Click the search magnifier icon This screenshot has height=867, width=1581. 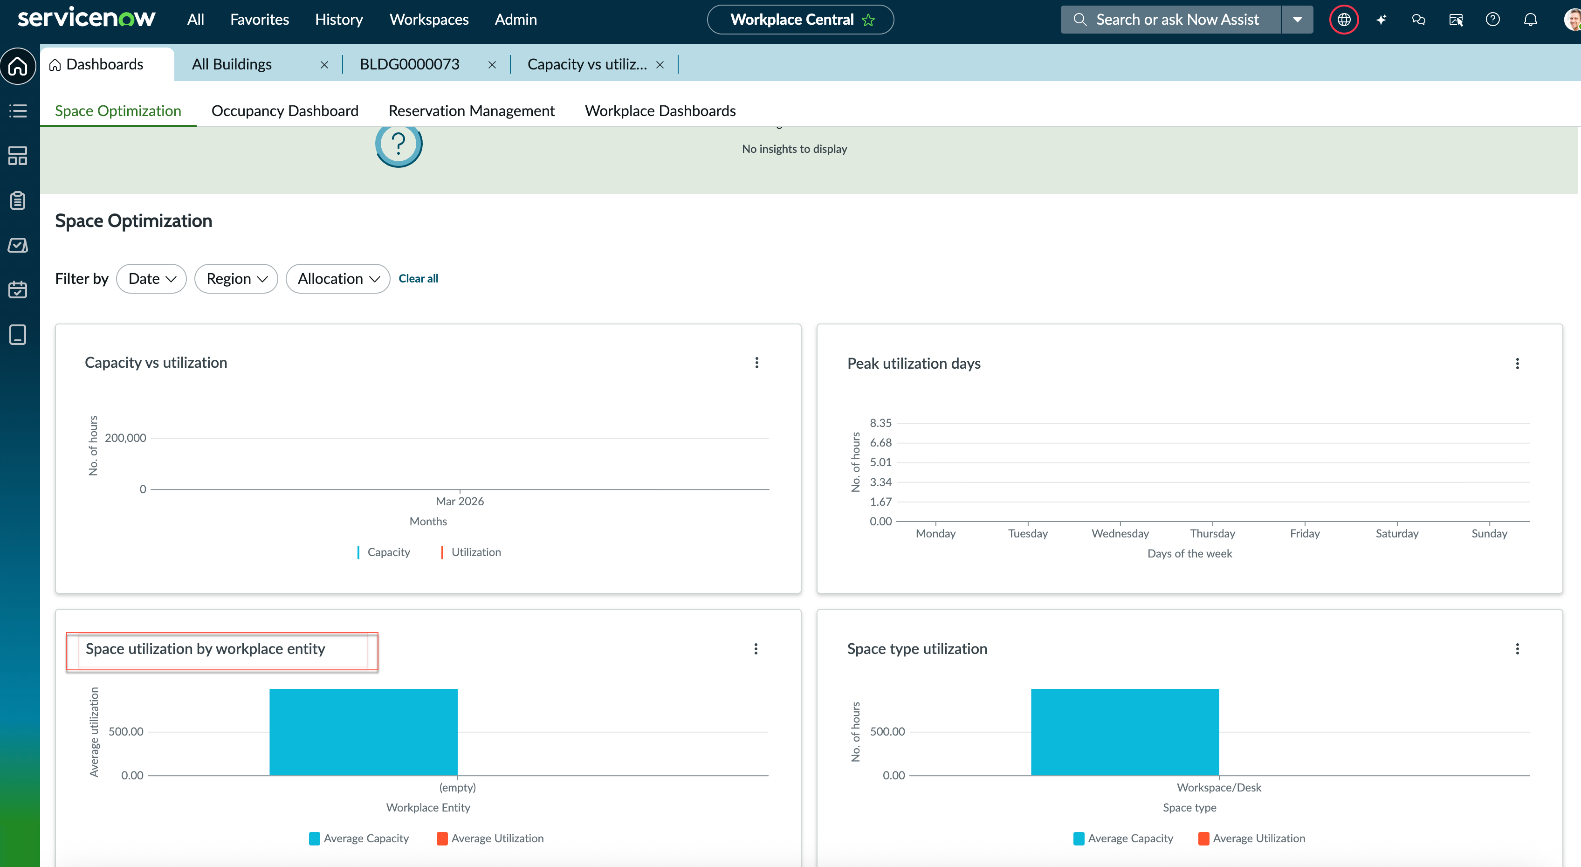click(x=1079, y=20)
